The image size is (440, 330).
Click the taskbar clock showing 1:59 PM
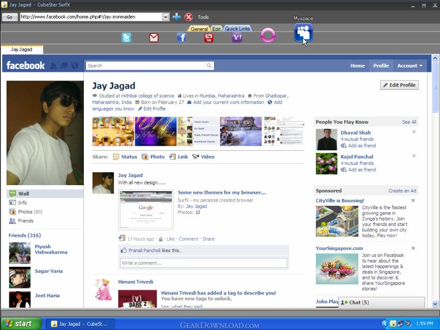[x=425, y=324]
